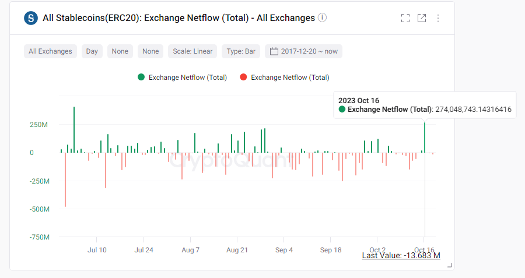Screen dimensions: 525x278
Task: Open the second None option chip
Action: point(150,51)
